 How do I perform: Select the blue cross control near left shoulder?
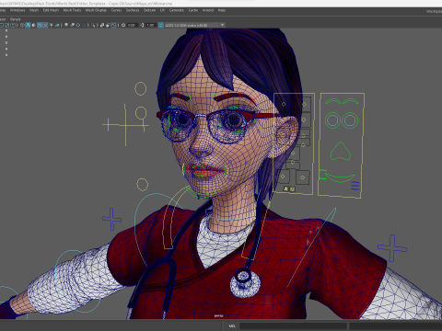[x=111, y=219]
